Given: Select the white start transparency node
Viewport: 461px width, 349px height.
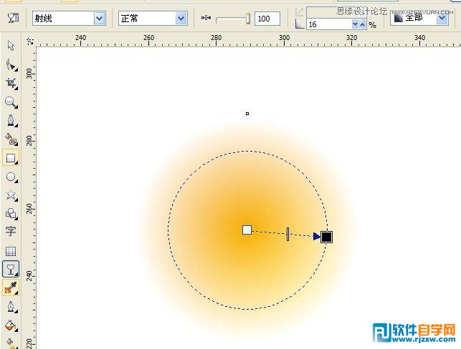Looking at the screenshot, I should point(247,230).
